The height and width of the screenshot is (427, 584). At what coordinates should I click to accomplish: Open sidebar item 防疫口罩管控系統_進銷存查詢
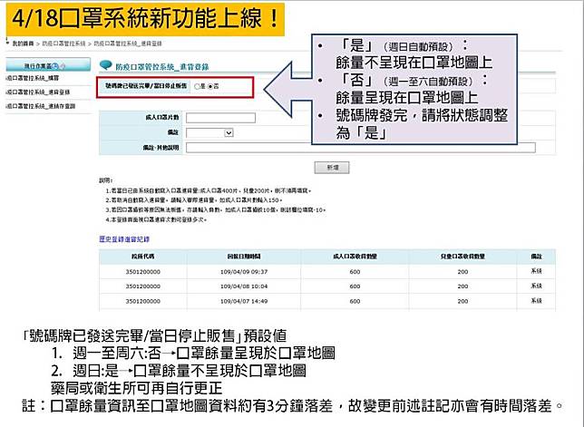pos(41,106)
